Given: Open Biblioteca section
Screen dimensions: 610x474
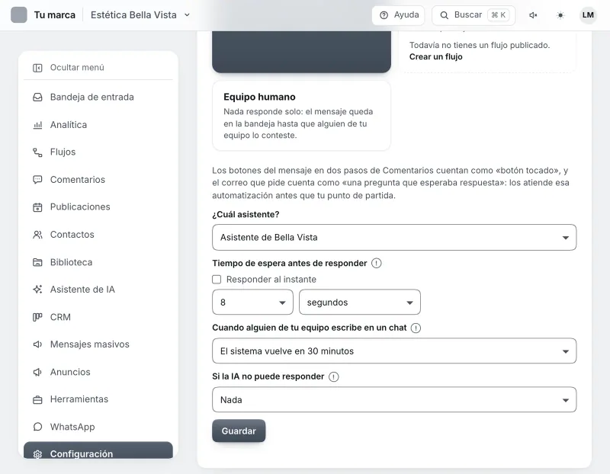Looking at the screenshot, I should (x=98, y=262).
